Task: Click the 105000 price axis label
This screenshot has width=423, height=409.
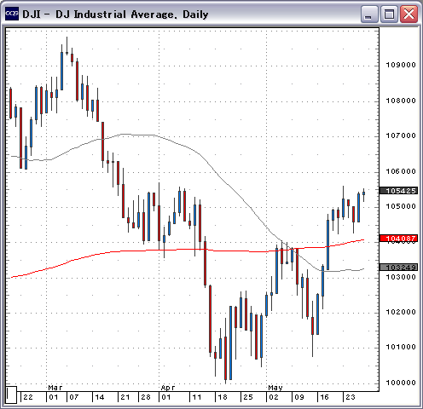Action: (x=401, y=206)
